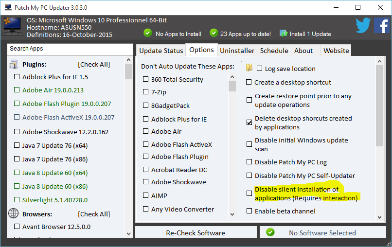Image resolution: width=392 pixels, height=247 pixels.
Task: Click Re-Check Software button
Action: pyautogui.click(x=196, y=232)
